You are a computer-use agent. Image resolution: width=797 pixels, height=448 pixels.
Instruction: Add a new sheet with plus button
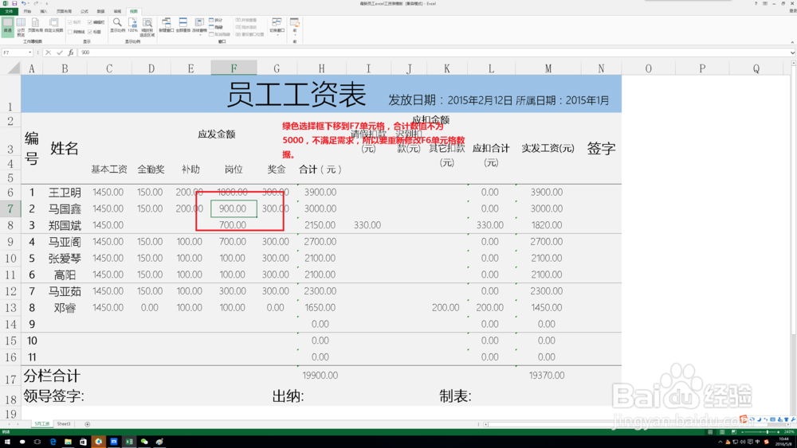click(x=87, y=424)
